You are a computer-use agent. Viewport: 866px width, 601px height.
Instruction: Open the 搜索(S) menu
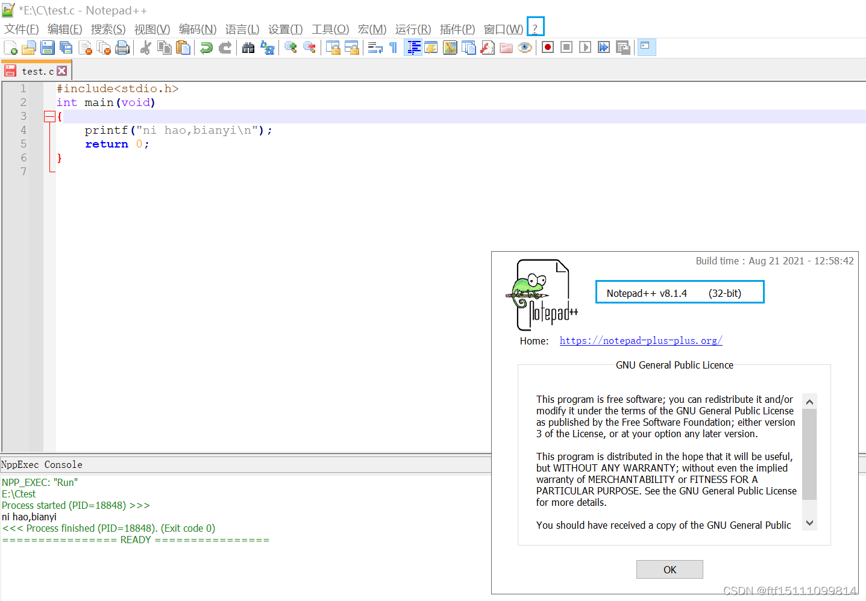[108, 30]
